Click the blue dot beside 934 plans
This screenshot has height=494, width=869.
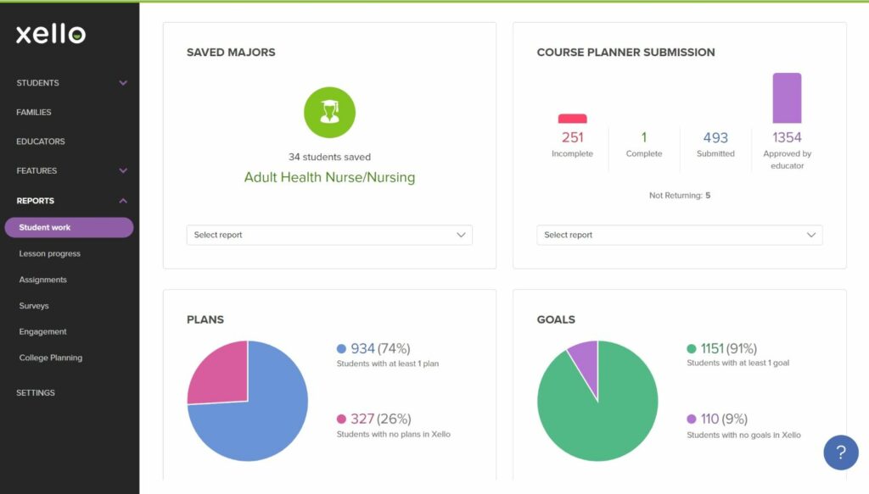coord(341,348)
